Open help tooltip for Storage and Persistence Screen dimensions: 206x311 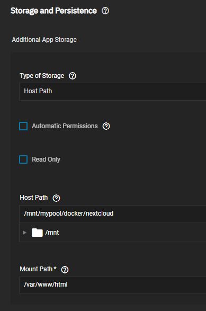pos(105,11)
